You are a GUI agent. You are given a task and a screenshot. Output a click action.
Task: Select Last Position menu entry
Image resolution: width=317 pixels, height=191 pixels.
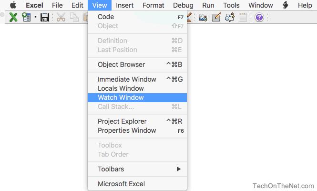(137, 50)
